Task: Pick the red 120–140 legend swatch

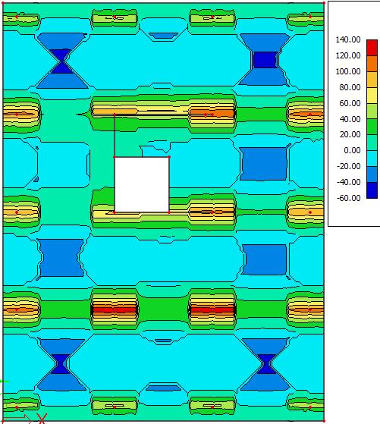Action: tap(372, 48)
